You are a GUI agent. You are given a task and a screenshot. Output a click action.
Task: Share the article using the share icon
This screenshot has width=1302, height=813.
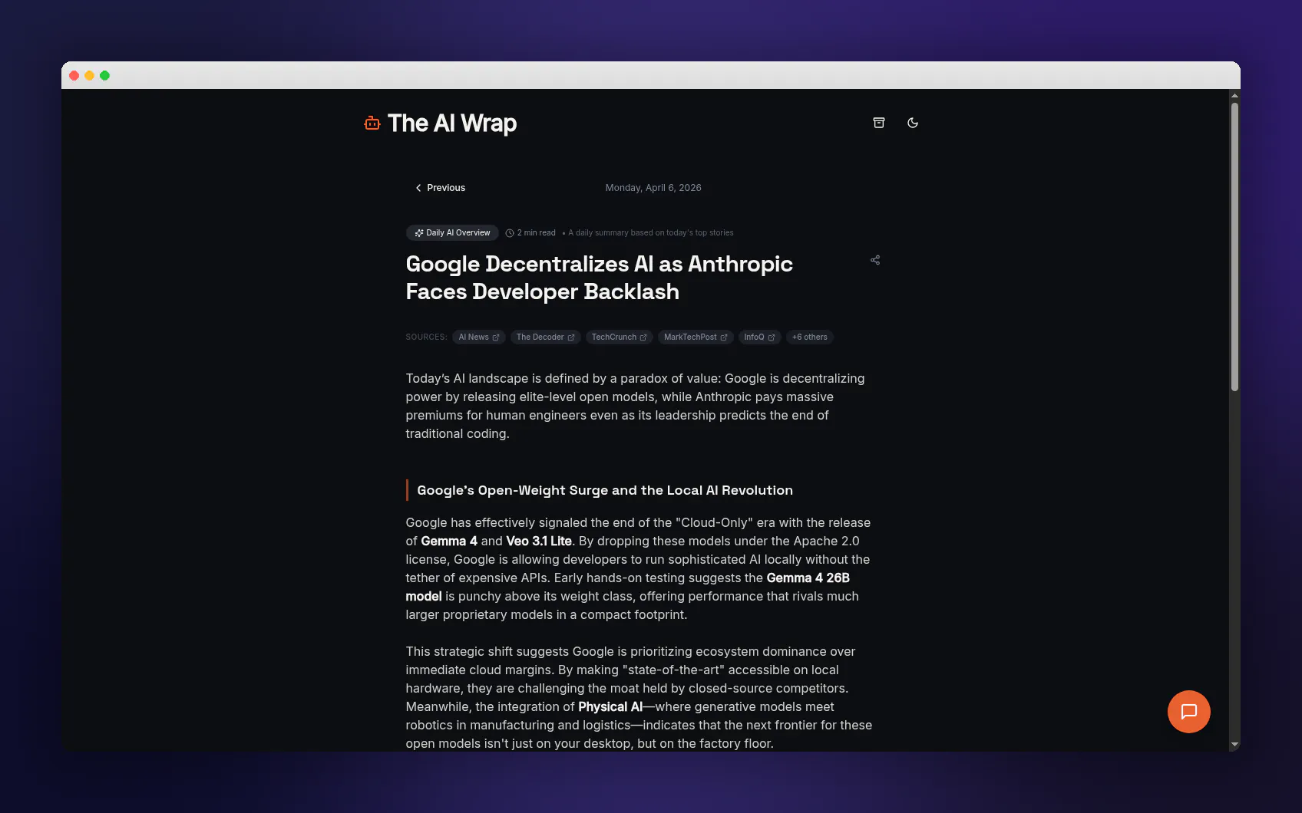coord(875,260)
